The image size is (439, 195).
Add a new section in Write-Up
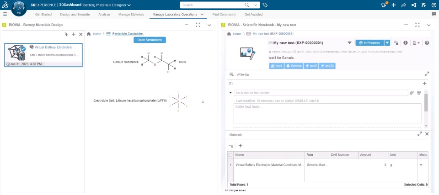[424, 84]
